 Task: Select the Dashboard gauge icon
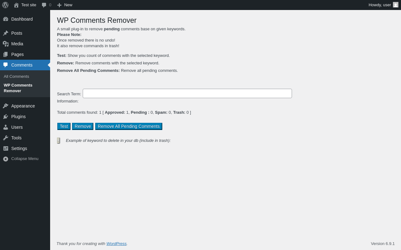tap(6, 19)
